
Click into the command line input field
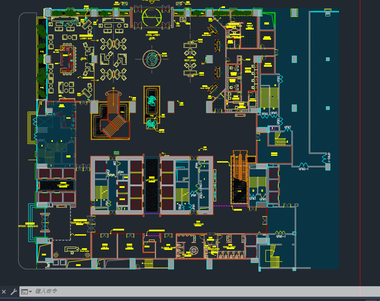[169, 291]
